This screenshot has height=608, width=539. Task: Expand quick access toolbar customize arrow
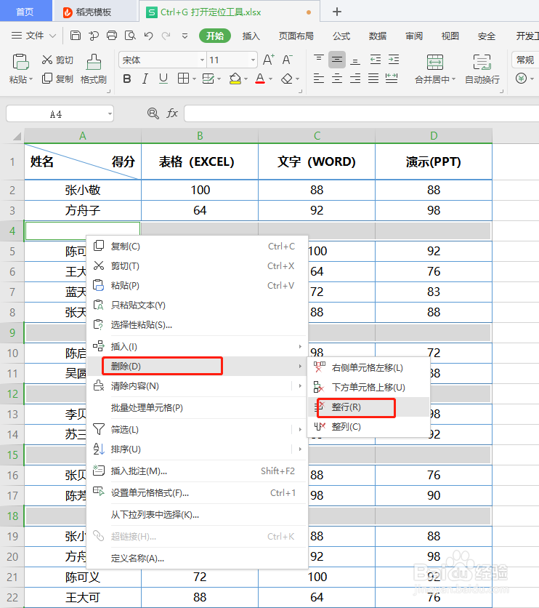click(x=185, y=36)
